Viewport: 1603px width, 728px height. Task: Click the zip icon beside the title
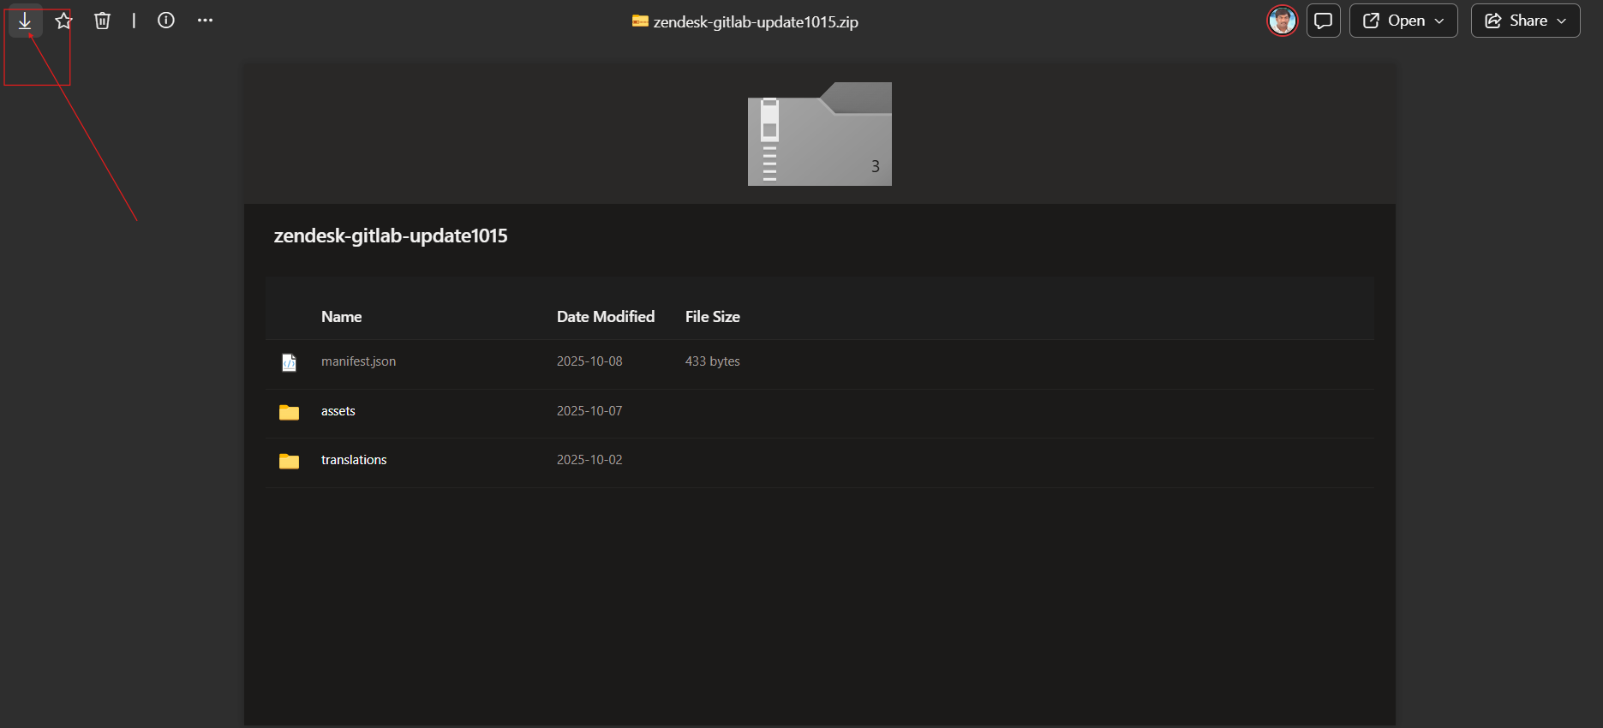[x=640, y=21]
